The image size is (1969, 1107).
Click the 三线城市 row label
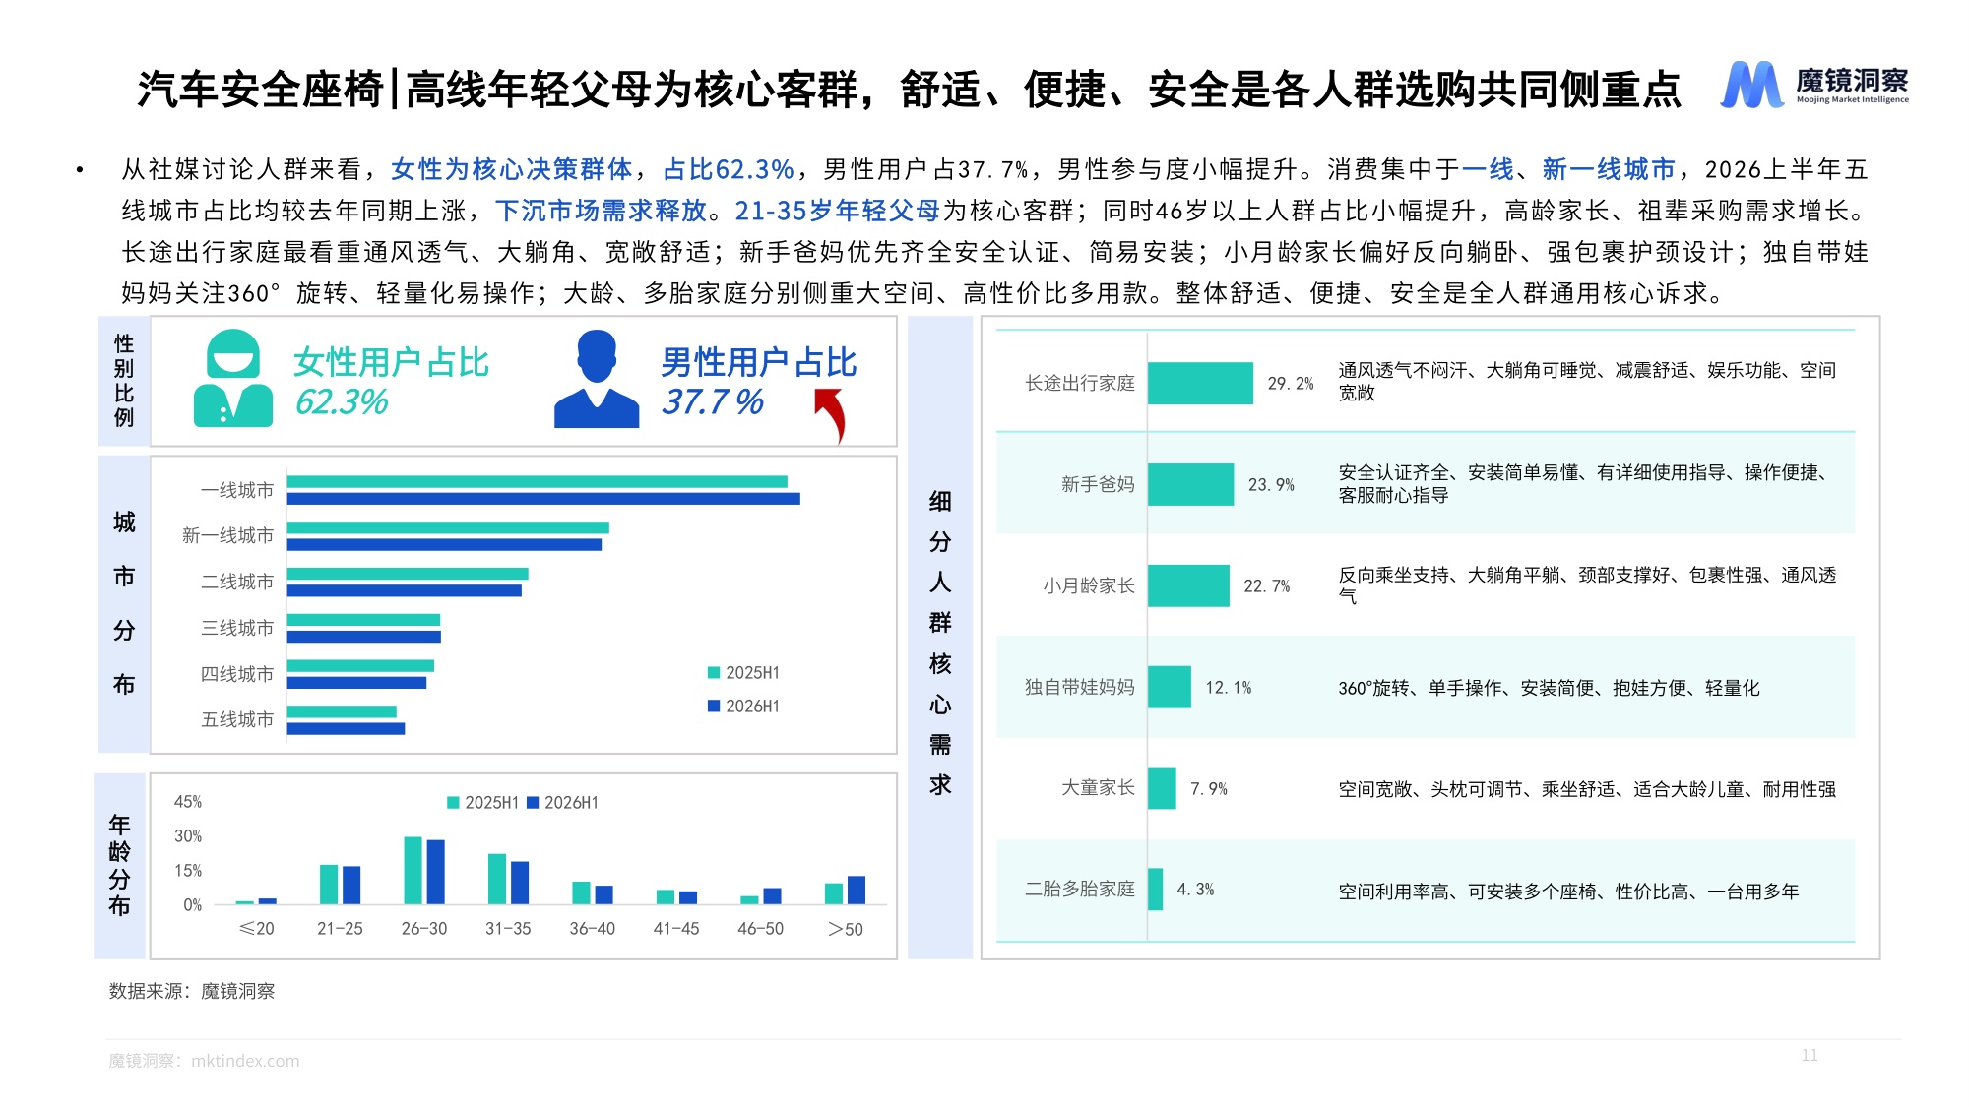[237, 628]
